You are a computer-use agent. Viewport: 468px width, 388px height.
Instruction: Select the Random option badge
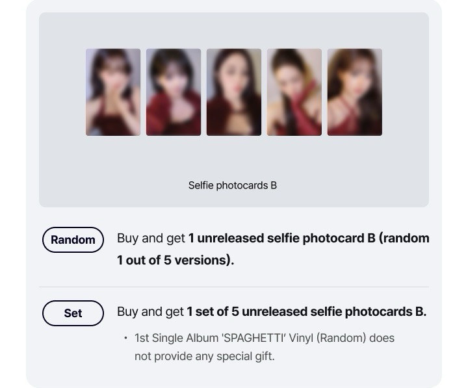pyautogui.click(x=73, y=240)
